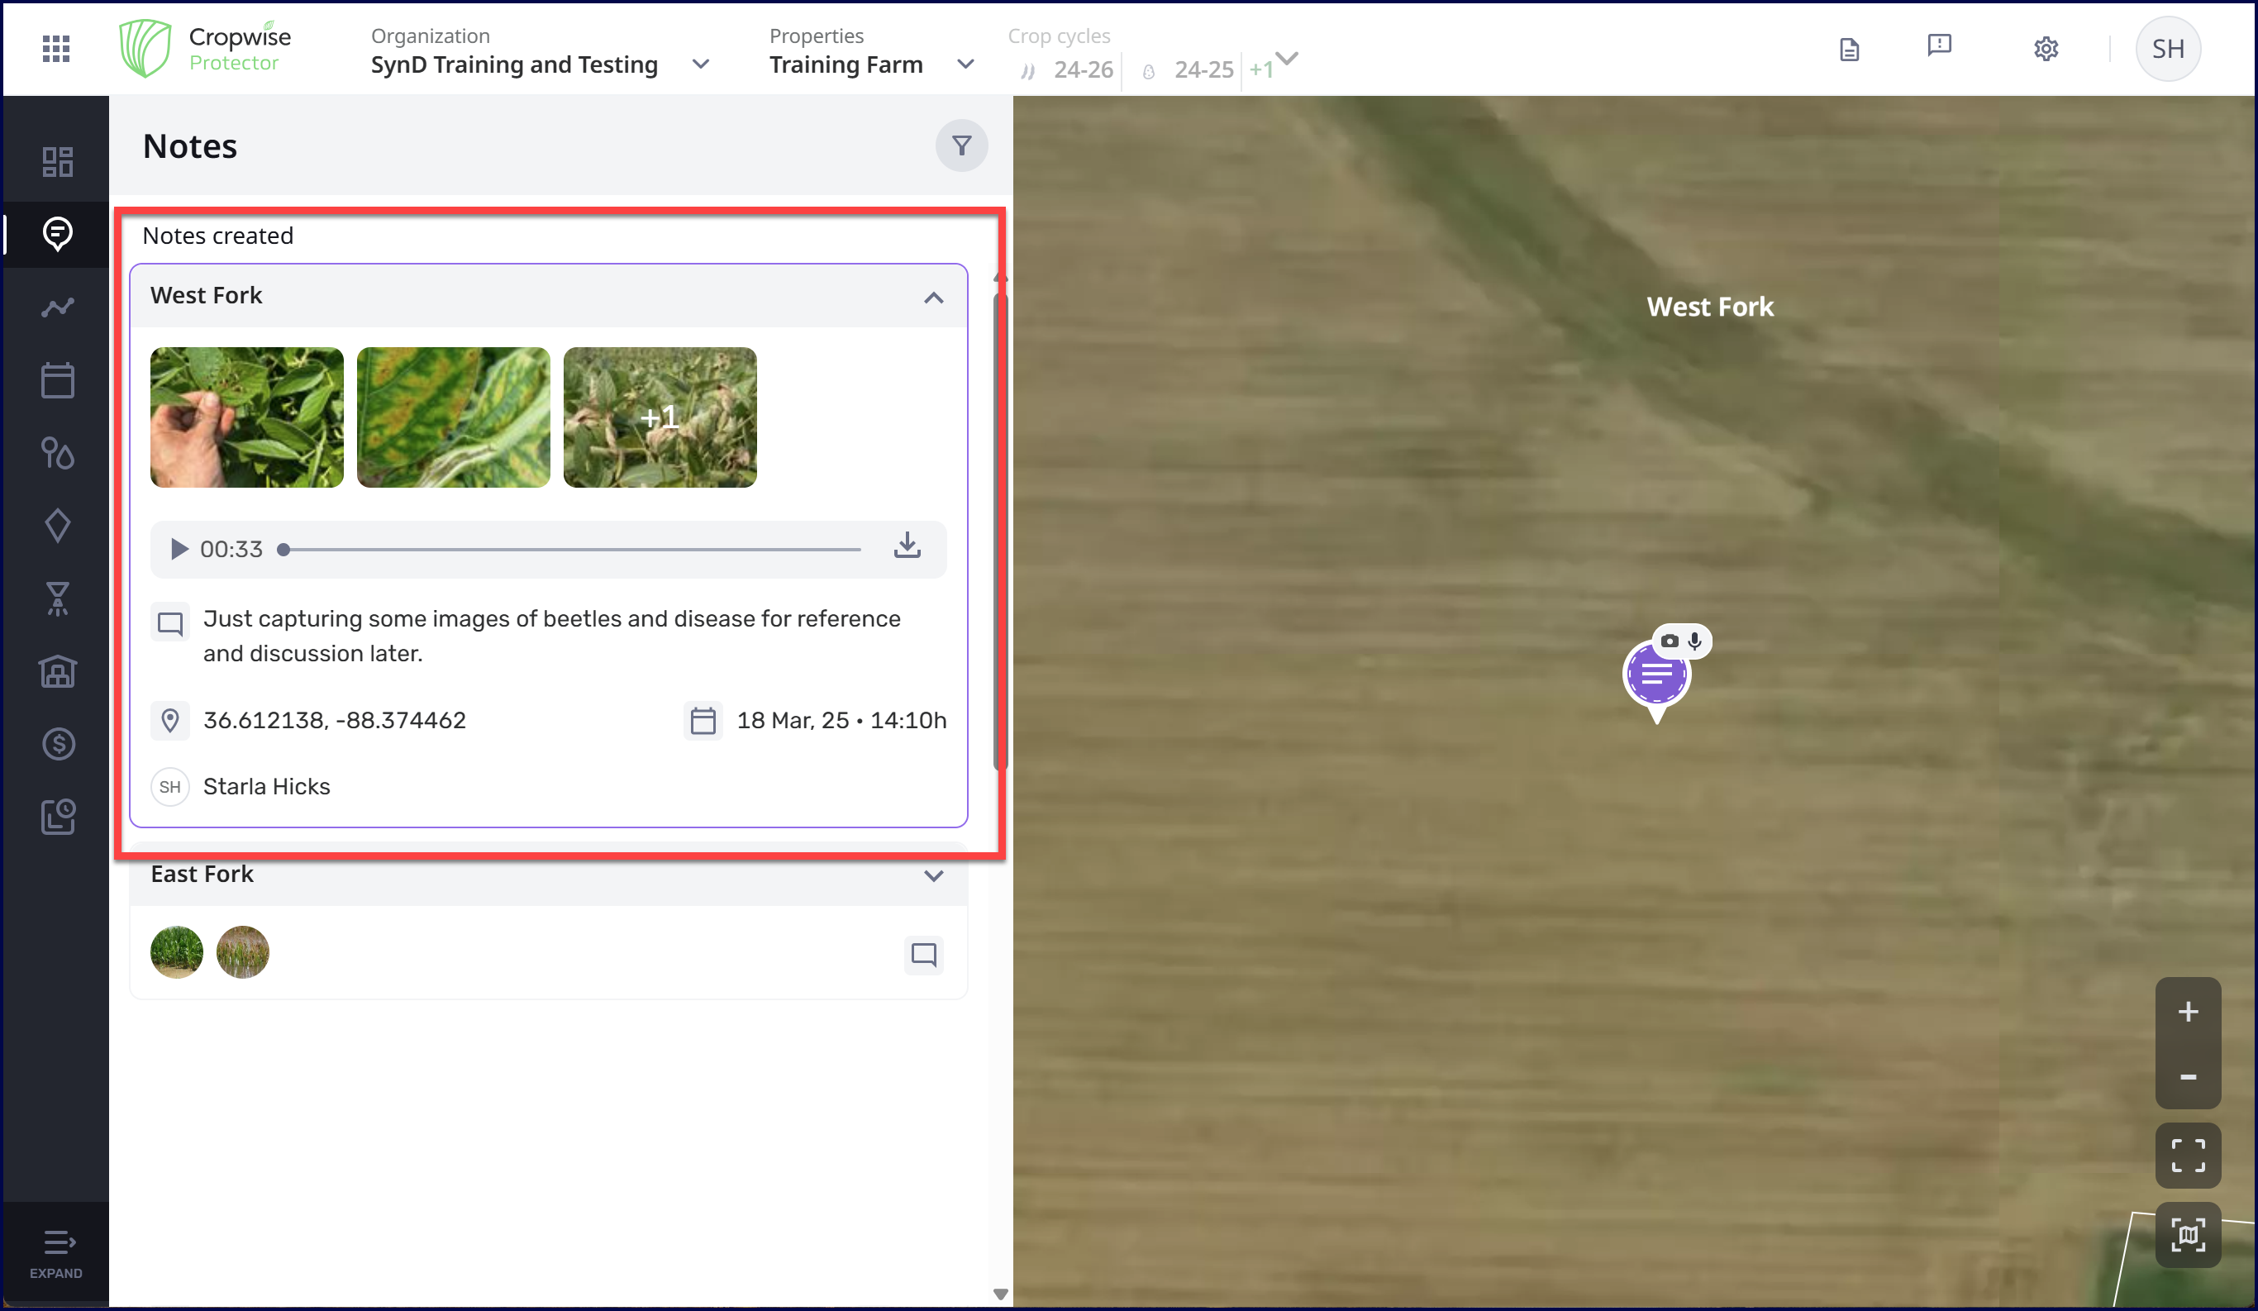Open the Notes filter icon
Viewport: 2258px width, 1311px height.
(x=960, y=145)
